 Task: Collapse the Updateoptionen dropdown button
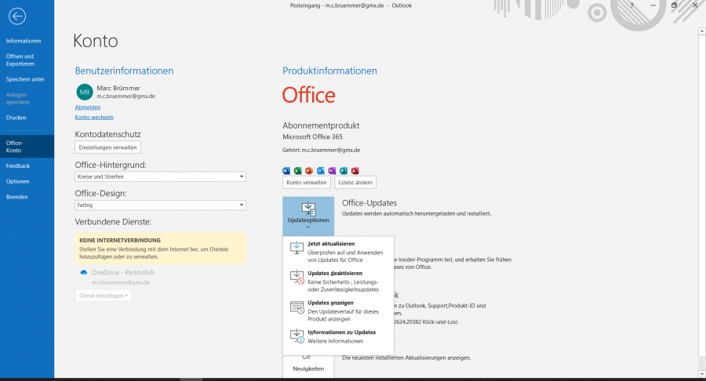pyautogui.click(x=308, y=216)
